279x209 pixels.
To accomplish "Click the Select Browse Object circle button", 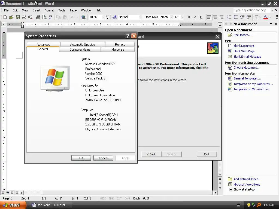I will point(220,183).
